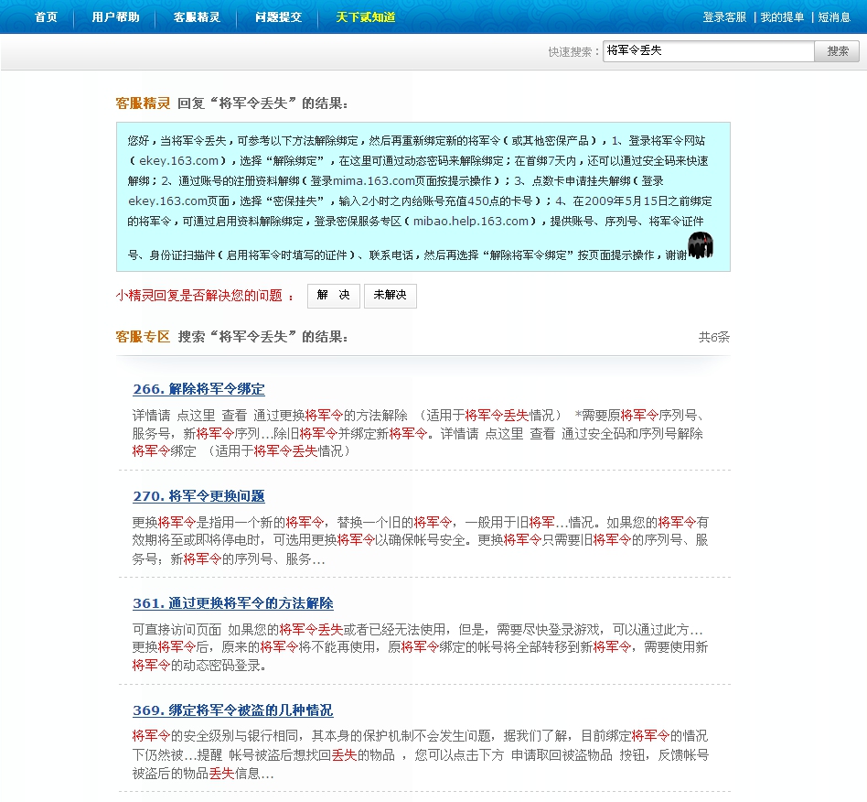Click the mibao.help.163.com address in the reply

(x=472, y=221)
